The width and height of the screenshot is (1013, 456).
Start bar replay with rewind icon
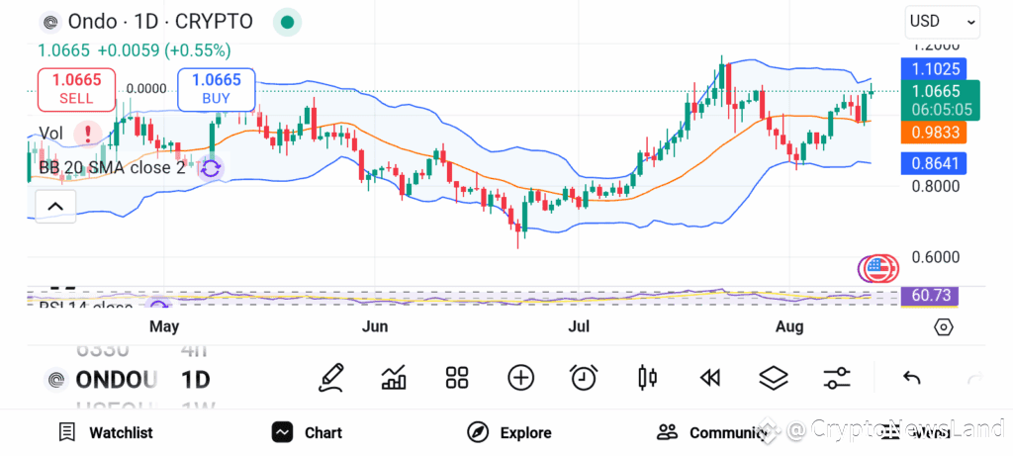point(710,378)
